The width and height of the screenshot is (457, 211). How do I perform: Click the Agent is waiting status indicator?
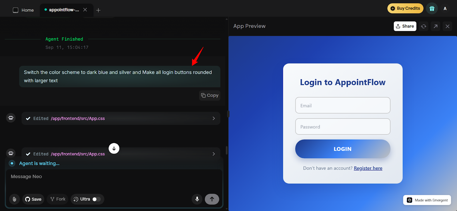12,163
